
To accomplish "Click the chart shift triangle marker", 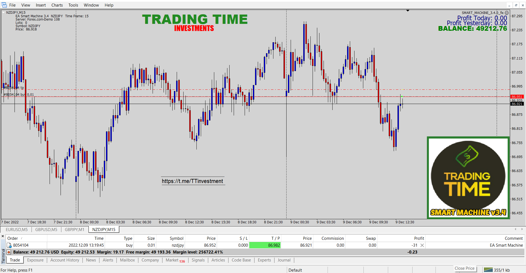I will (408, 11).
